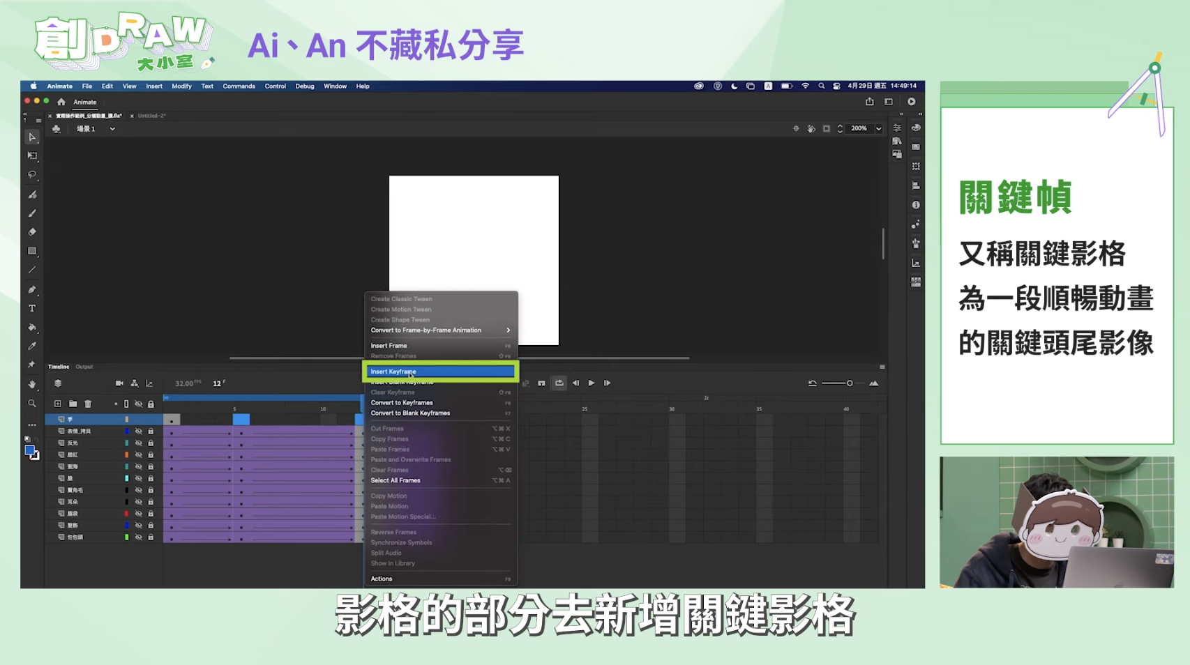The height and width of the screenshot is (665, 1190).
Task: Open the Timeline panel options menu
Action: (x=882, y=367)
